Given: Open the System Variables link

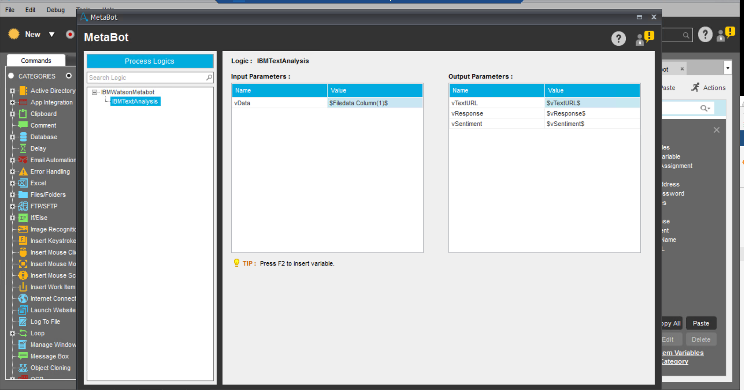Looking at the screenshot, I should tap(683, 353).
